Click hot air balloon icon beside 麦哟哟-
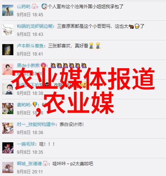Viewport: 166px width, 176px height. pos(35,104)
